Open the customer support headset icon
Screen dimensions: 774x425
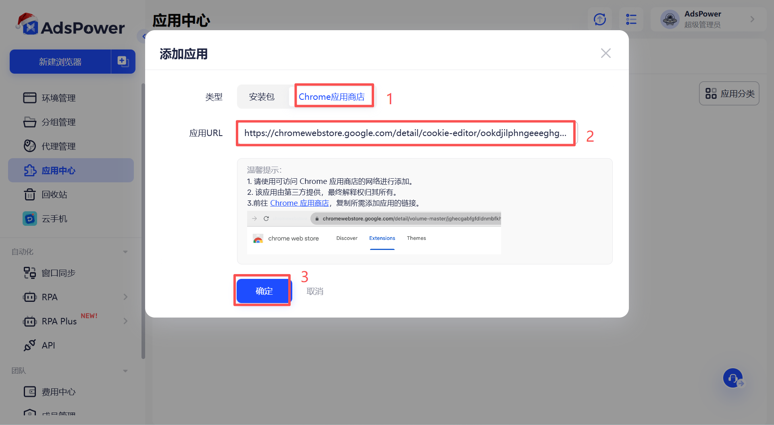(x=733, y=378)
